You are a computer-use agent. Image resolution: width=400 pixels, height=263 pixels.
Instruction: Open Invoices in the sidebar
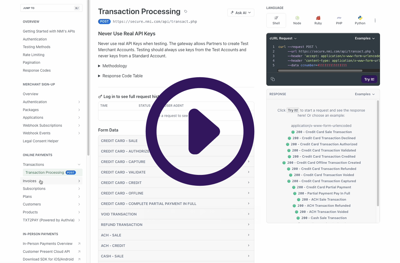pos(30,181)
